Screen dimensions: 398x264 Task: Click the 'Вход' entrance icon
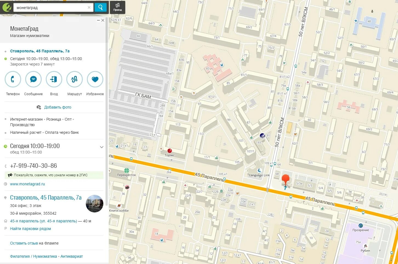[x=54, y=79]
